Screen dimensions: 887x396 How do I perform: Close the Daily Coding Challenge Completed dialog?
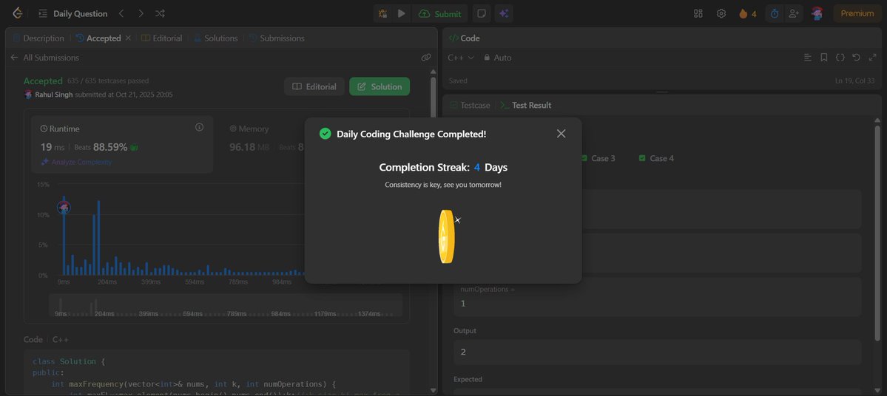point(561,134)
